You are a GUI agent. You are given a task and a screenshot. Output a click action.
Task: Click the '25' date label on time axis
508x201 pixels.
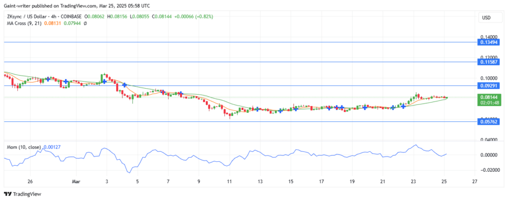444,182
